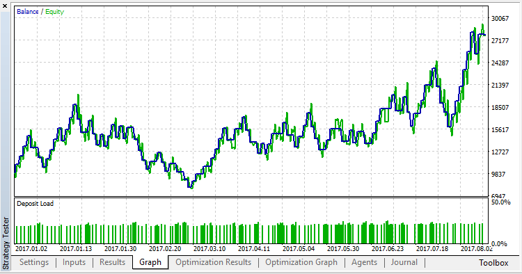Click the 30067 axis value
The height and width of the screenshot is (274, 522).
(500, 18)
